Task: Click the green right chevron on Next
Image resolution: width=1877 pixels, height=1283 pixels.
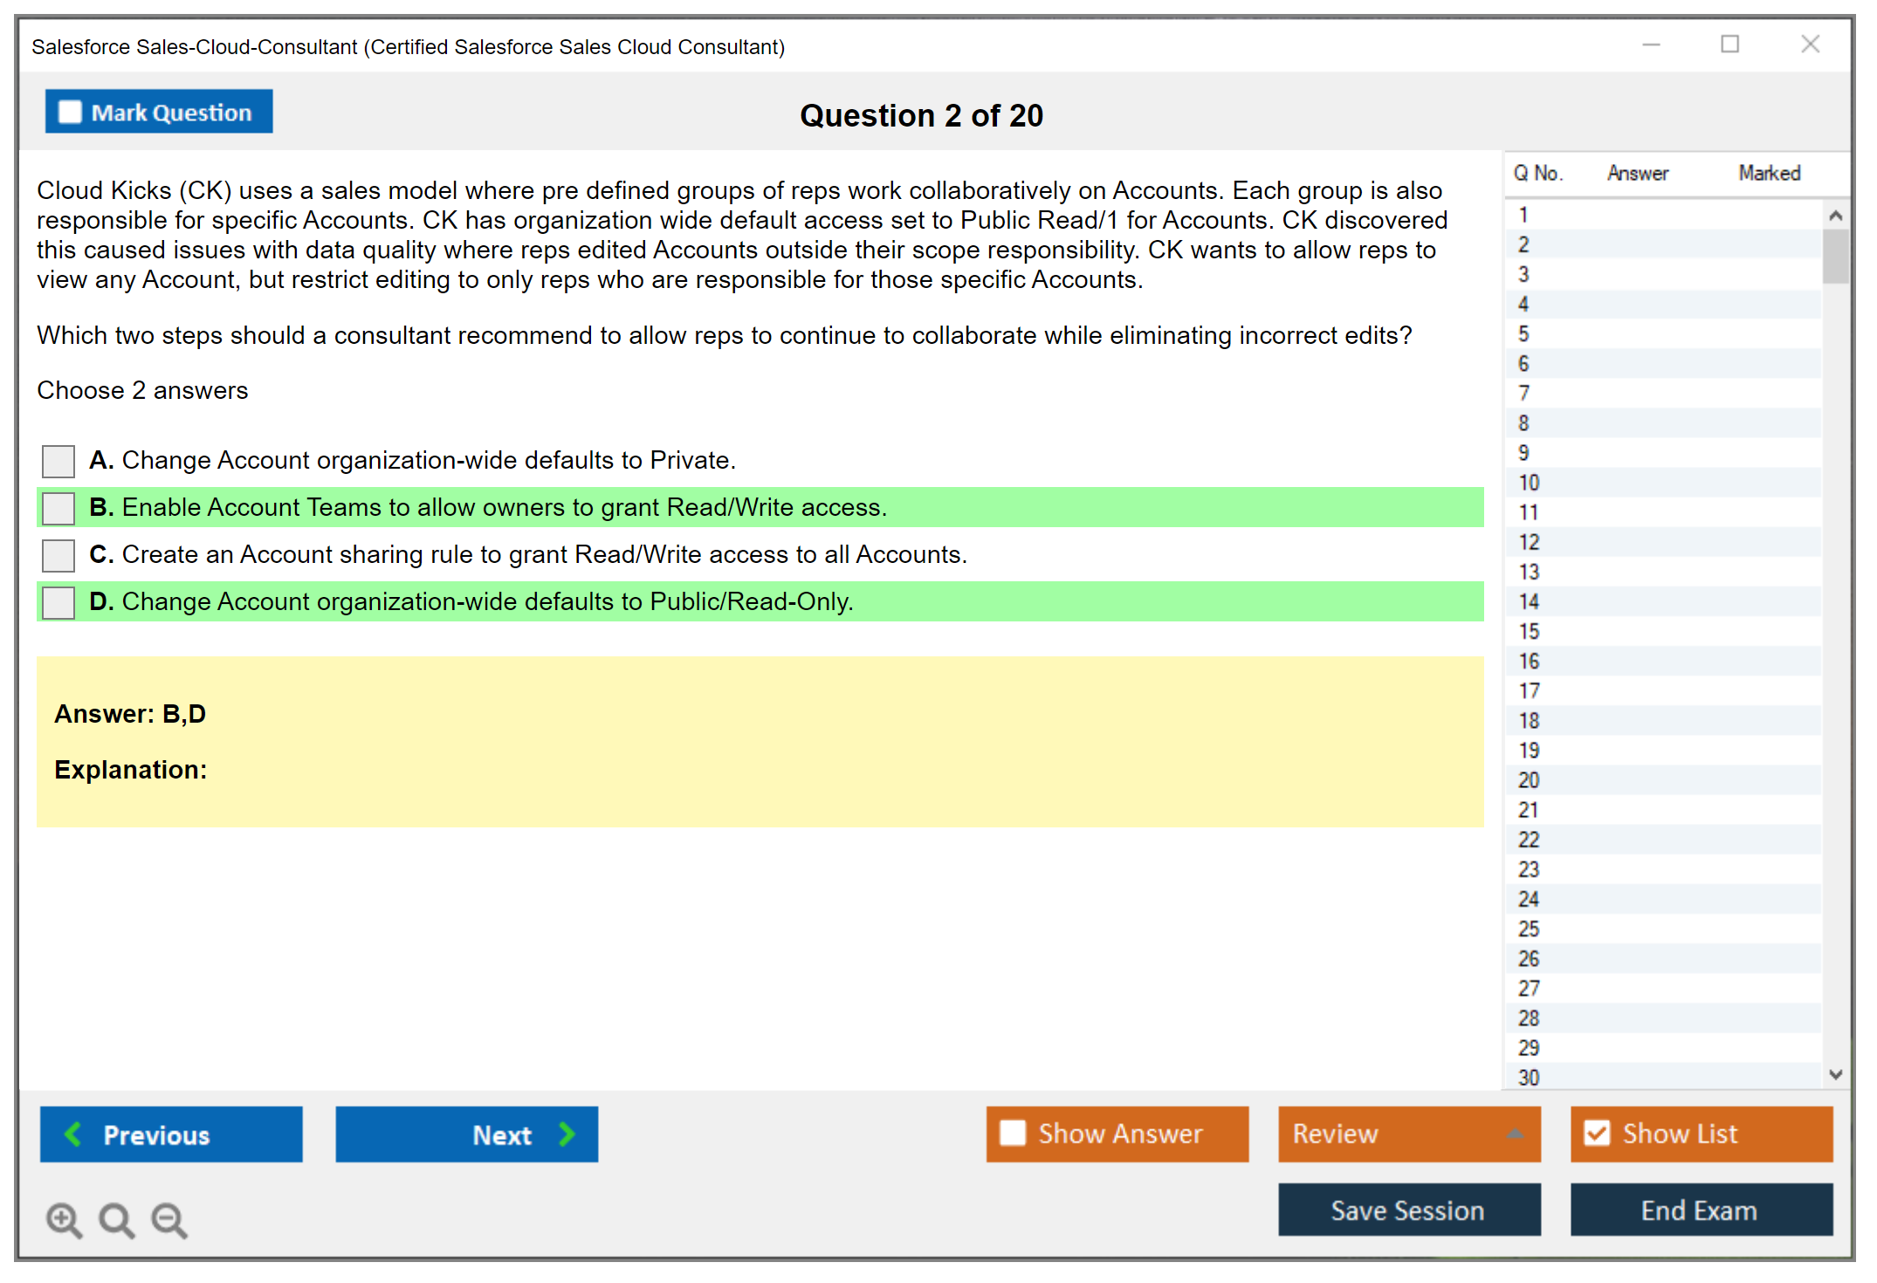Action: coord(567,1134)
